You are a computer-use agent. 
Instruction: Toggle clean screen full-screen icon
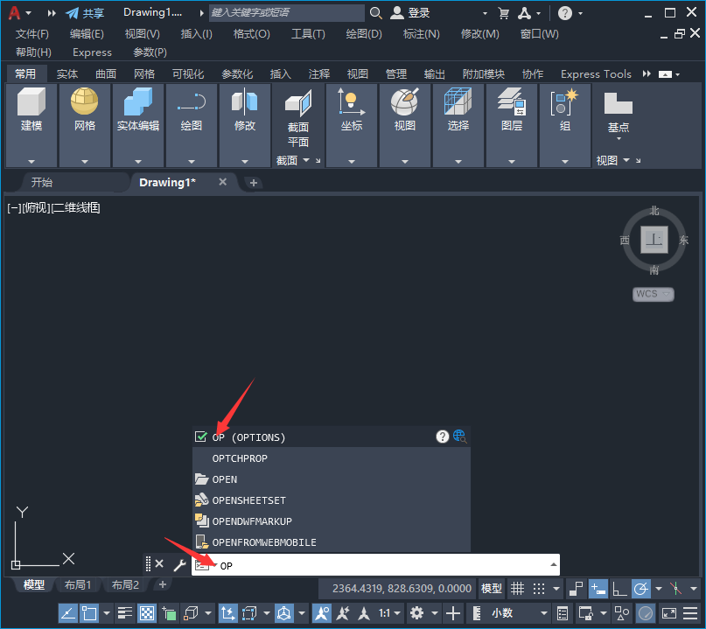(668, 612)
